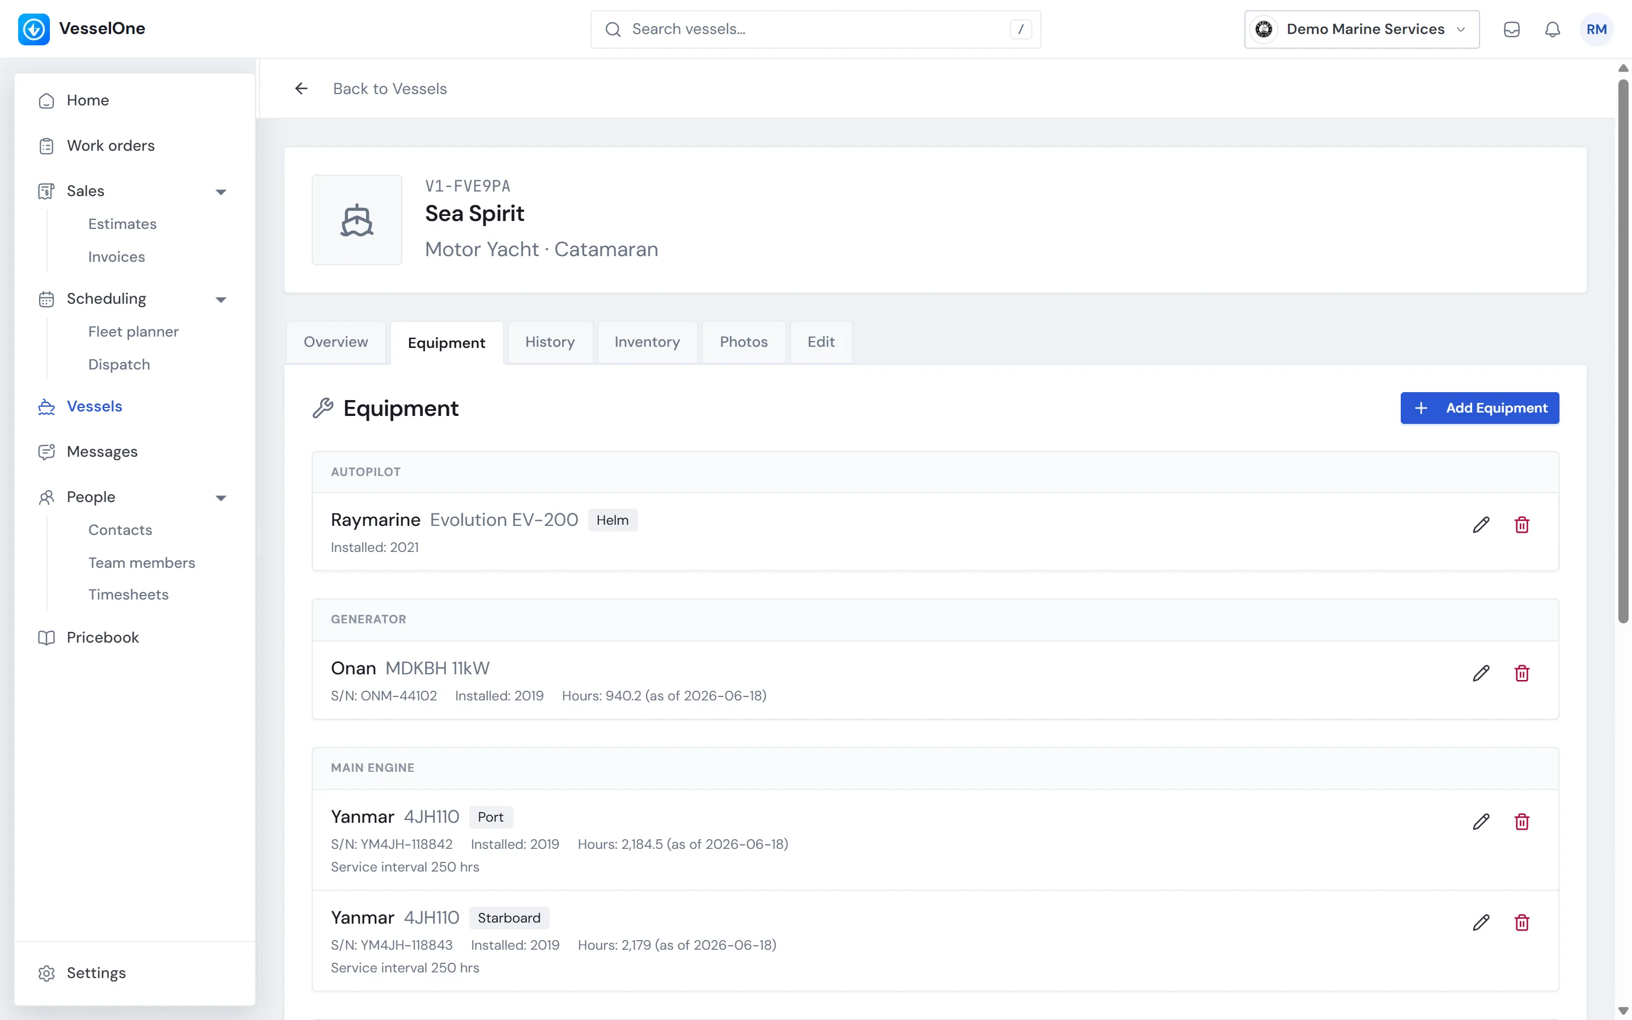The image size is (1632, 1020).
Task: Switch to the Edit tab
Action: 822,342
